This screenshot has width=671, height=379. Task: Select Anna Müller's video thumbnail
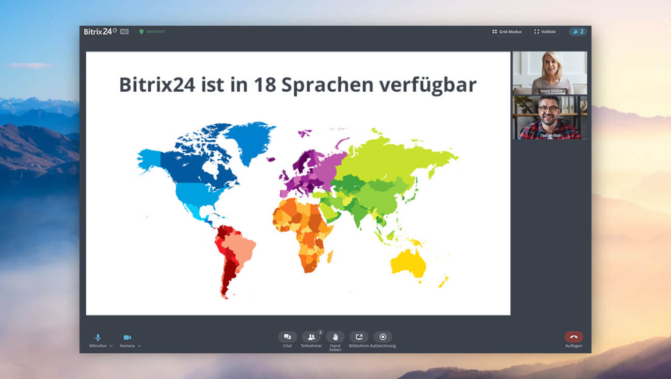pos(550,73)
